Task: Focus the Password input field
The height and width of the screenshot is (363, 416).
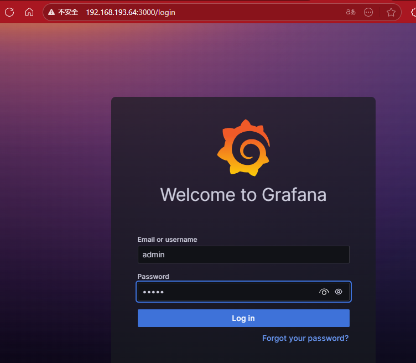Action: coord(243,292)
